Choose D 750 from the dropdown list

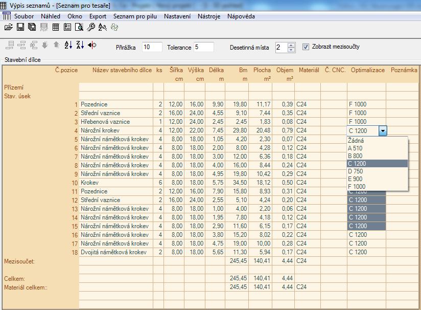point(378,171)
